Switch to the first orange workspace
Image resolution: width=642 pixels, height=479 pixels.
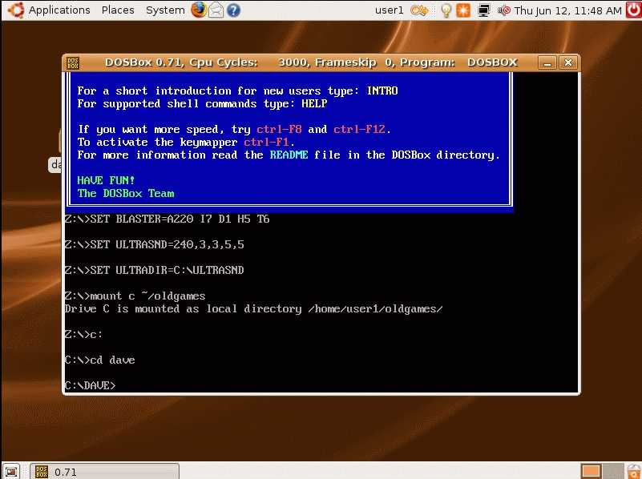591,471
